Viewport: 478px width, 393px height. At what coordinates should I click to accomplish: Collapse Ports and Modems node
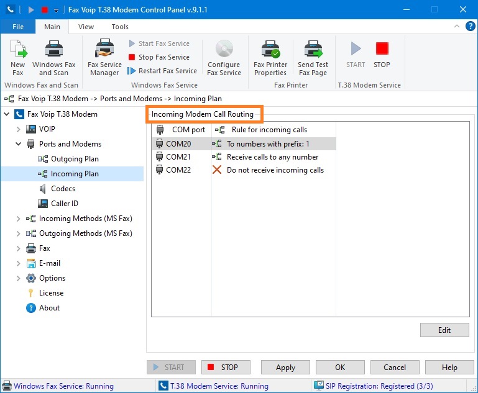[x=18, y=144]
